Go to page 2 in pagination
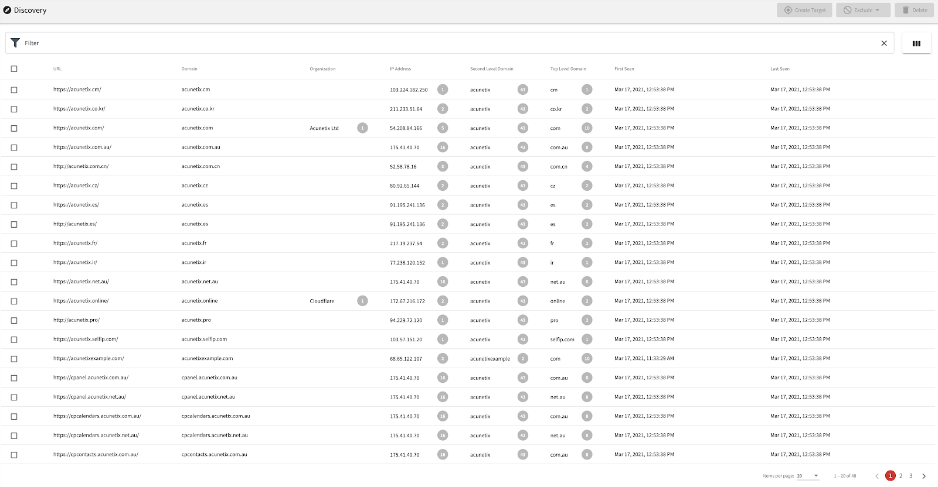 pyautogui.click(x=901, y=476)
